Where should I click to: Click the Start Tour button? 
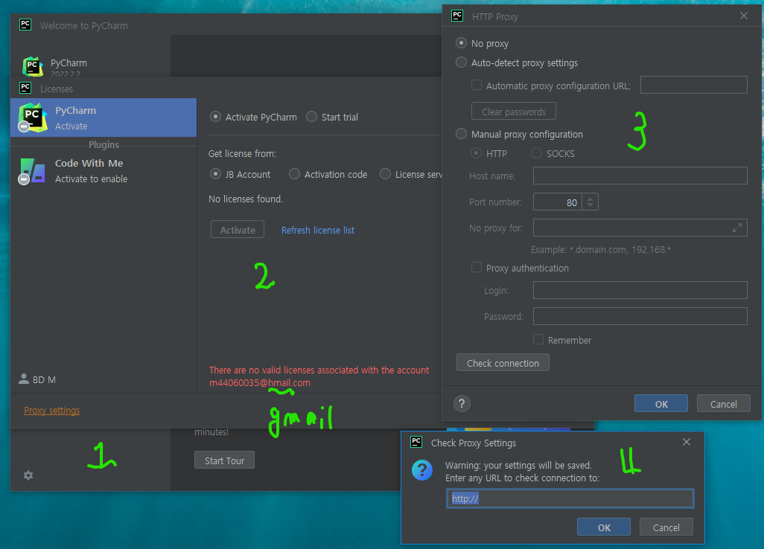(x=225, y=460)
